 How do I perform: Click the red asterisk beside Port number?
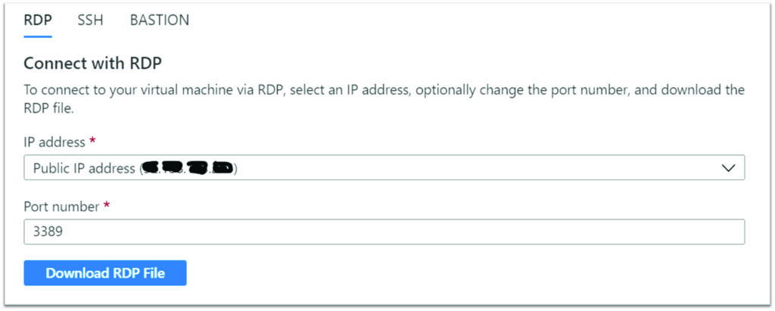tap(106, 205)
